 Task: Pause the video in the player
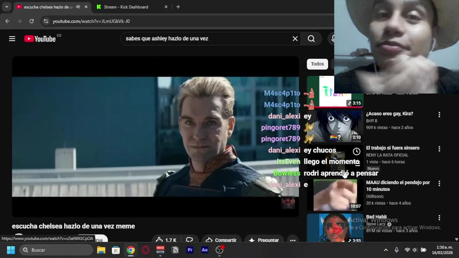click(x=155, y=137)
